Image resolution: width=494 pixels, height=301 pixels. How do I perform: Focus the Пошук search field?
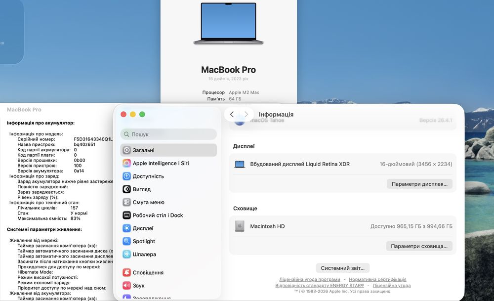click(168, 134)
